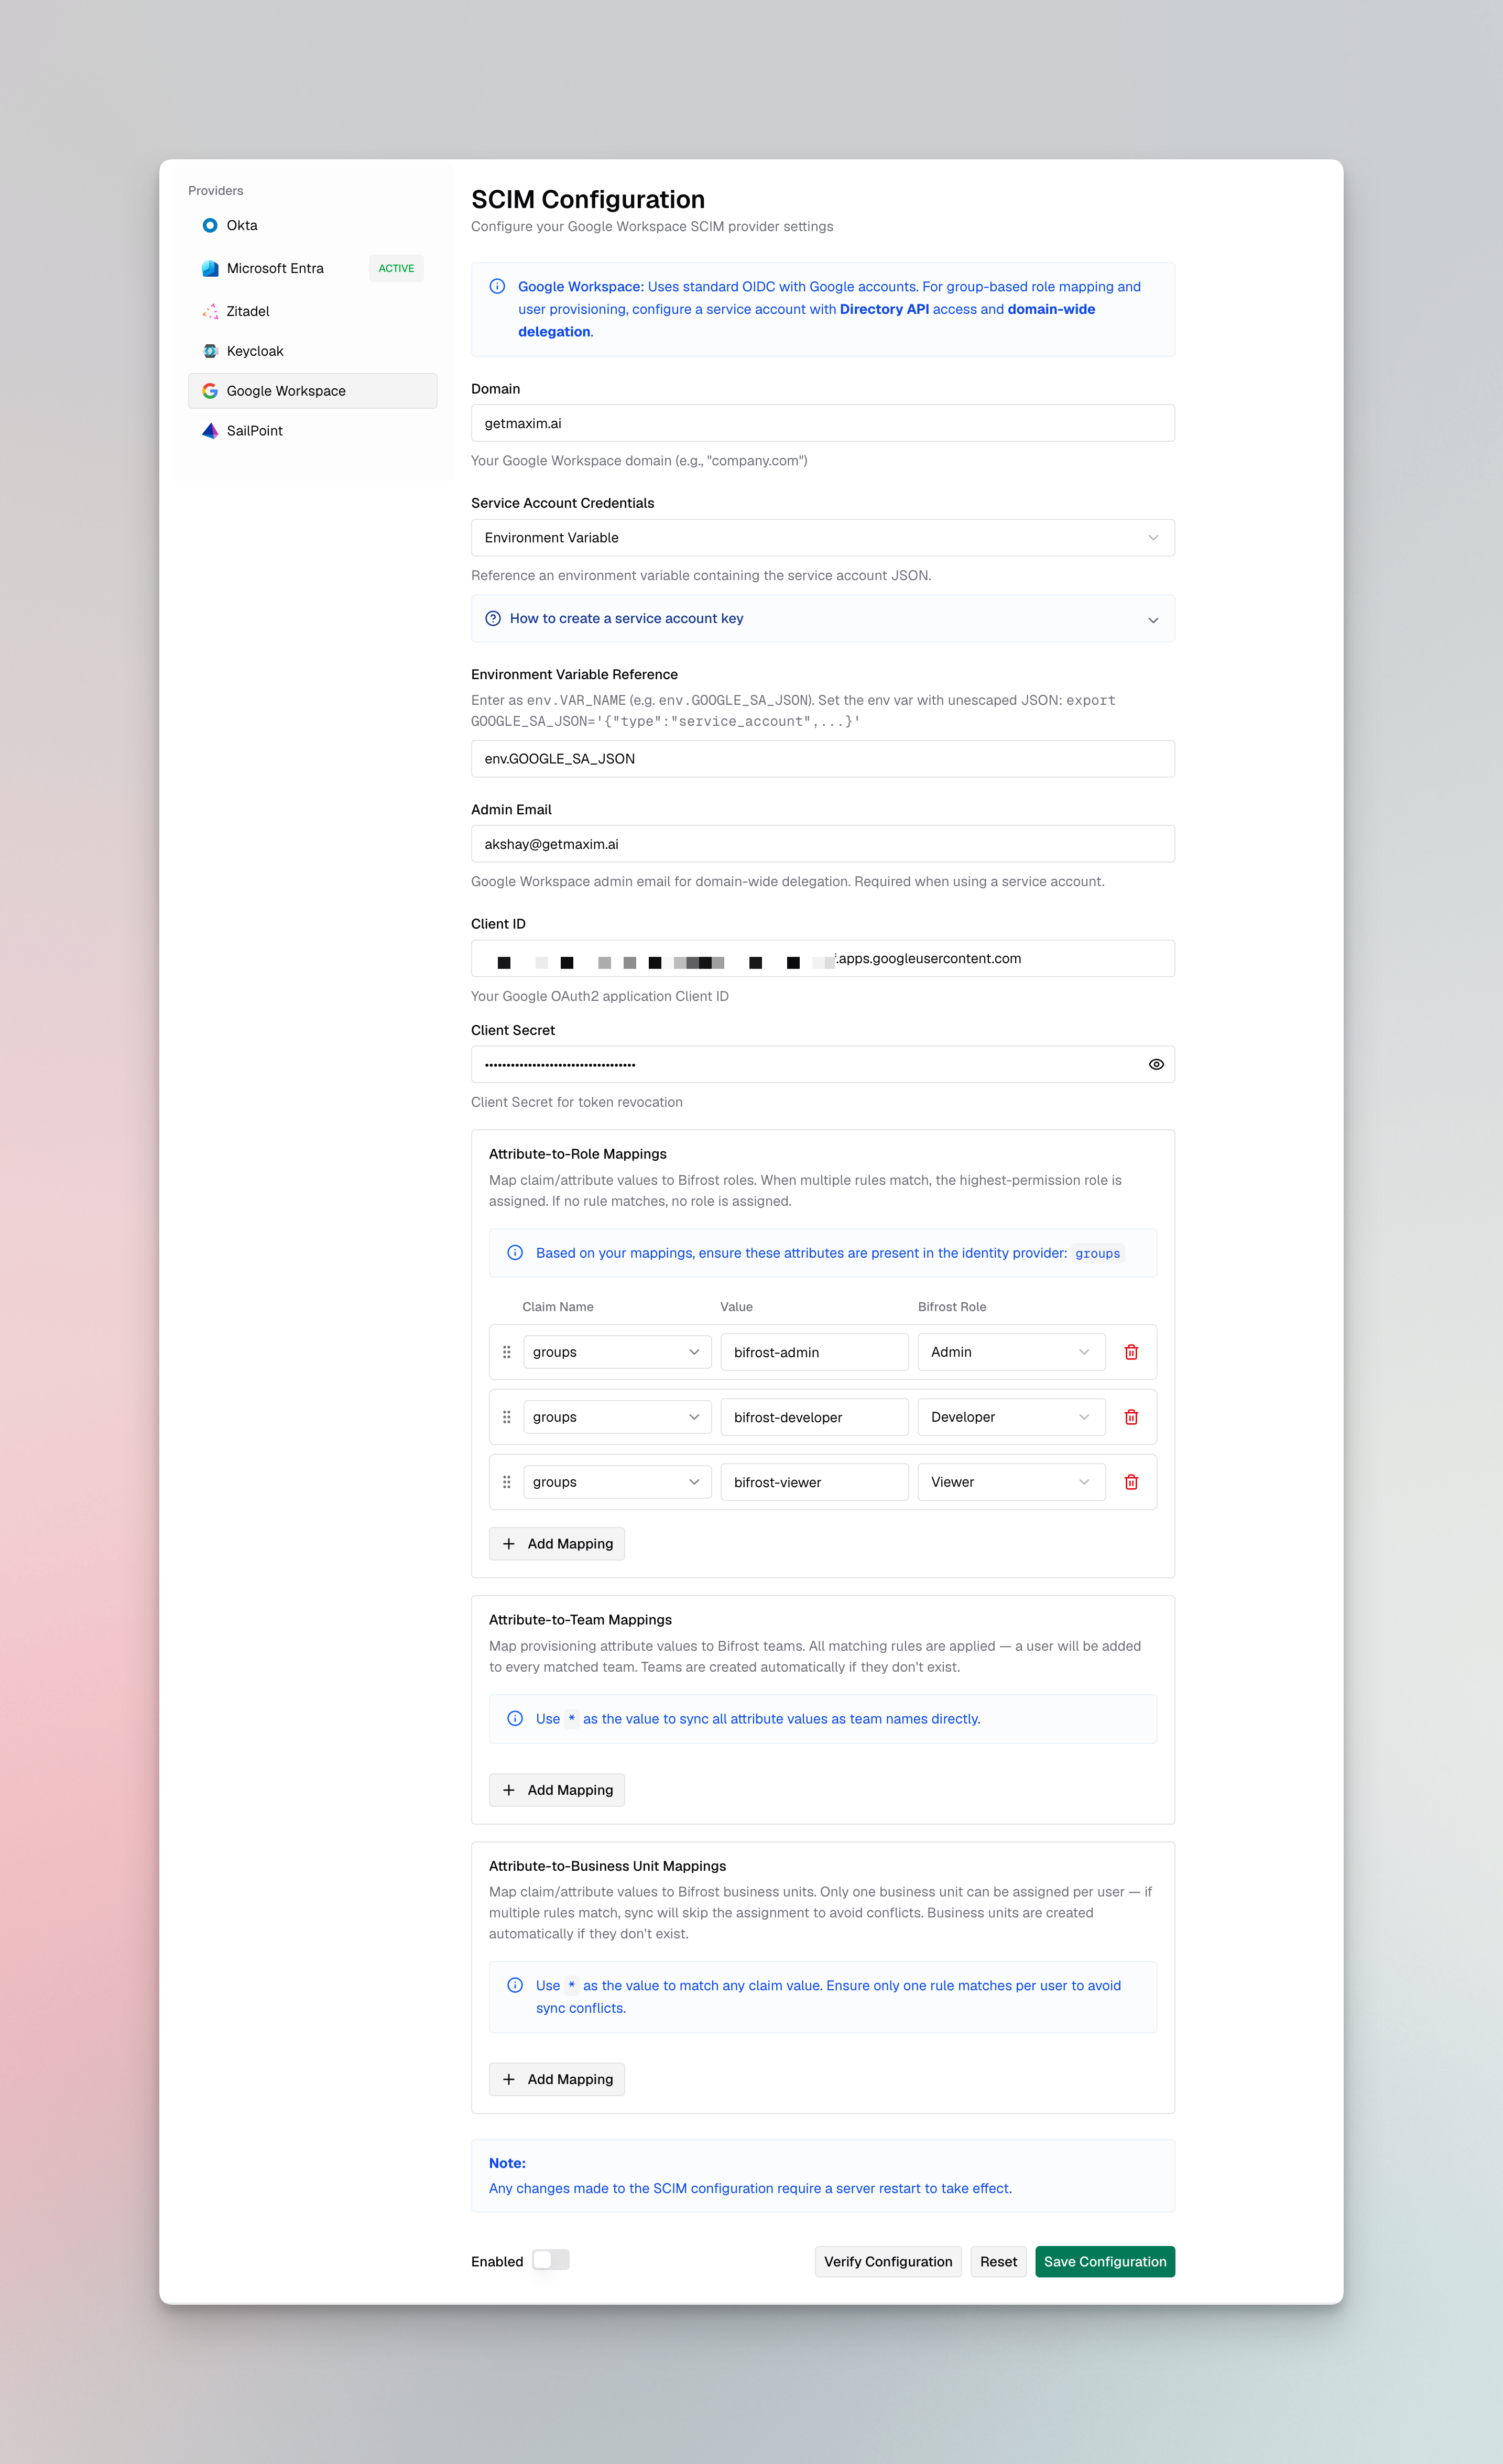Select Zitadel provider
The width and height of the screenshot is (1503, 2464).
[x=312, y=311]
